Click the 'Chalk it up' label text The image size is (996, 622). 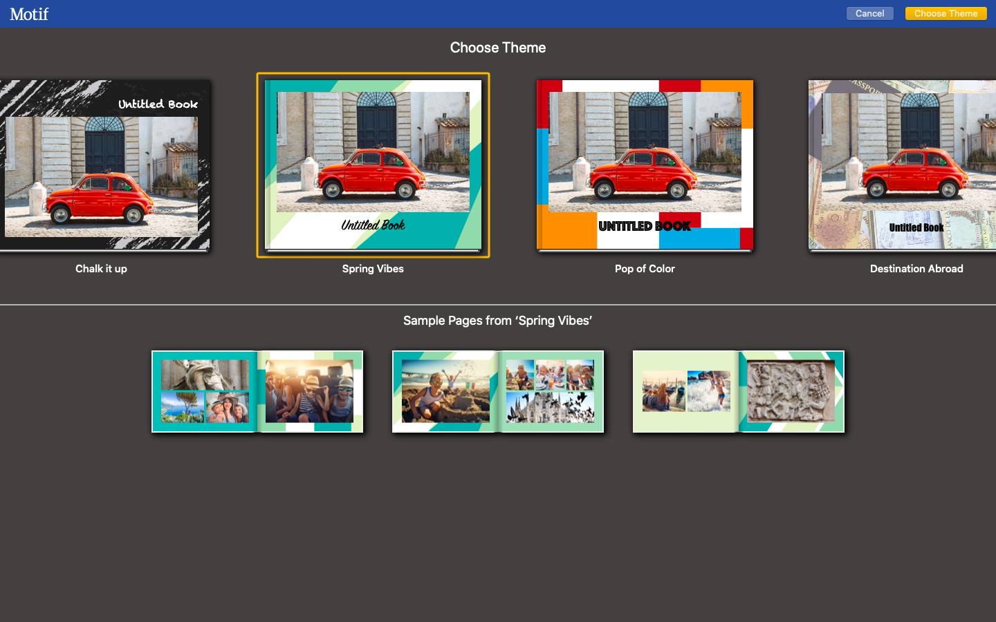101,269
